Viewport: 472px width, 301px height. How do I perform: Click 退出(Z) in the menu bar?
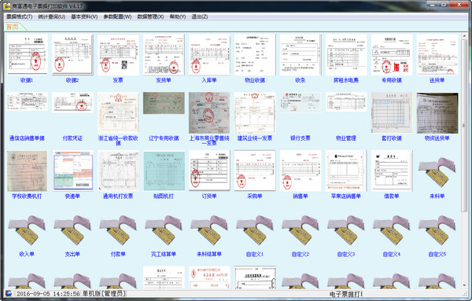click(200, 17)
